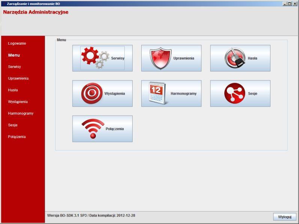This screenshot has height=224, width=299.
Task: Click the red gears Serwisy icon
Action: click(95, 58)
